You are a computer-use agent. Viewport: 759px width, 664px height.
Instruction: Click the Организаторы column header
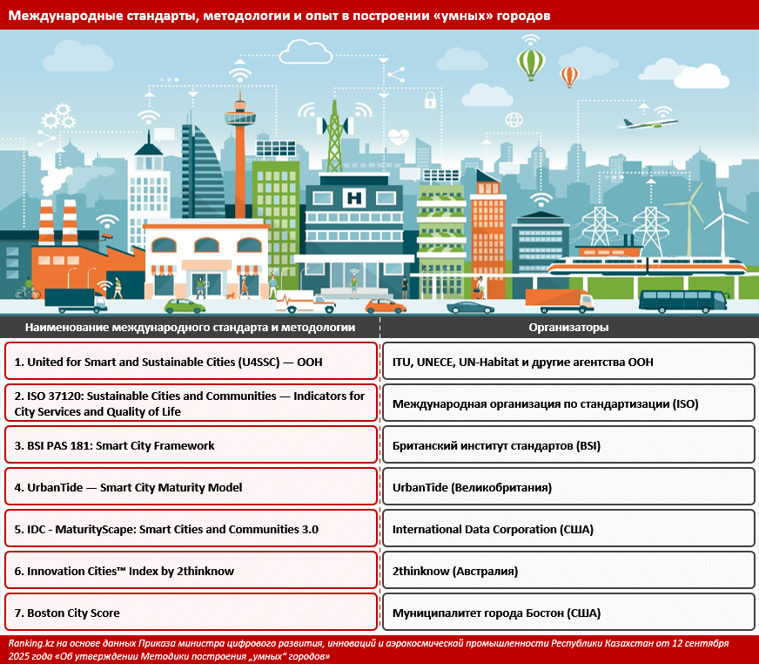tap(568, 328)
